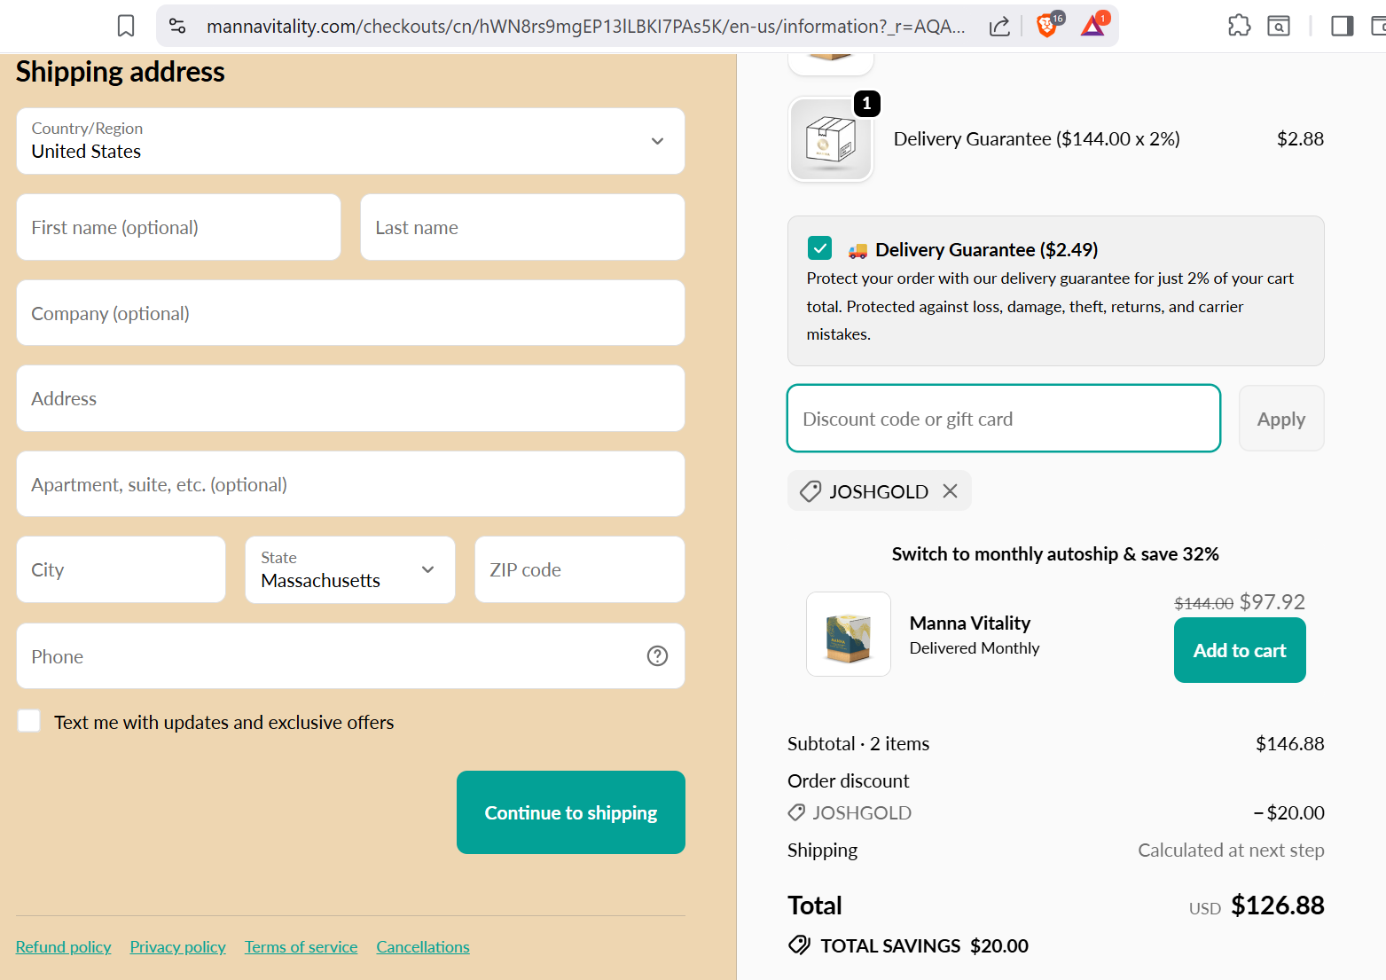
Task: Enable text me with updates checkbox
Action: click(29, 721)
